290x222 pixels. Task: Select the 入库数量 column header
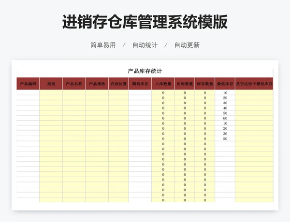[x=163, y=83]
